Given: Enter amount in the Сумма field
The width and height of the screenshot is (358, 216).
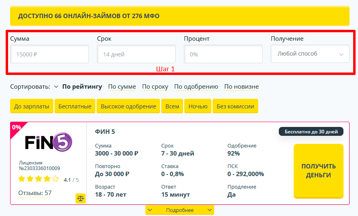Looking at the screenshot, I should [49, 54].
